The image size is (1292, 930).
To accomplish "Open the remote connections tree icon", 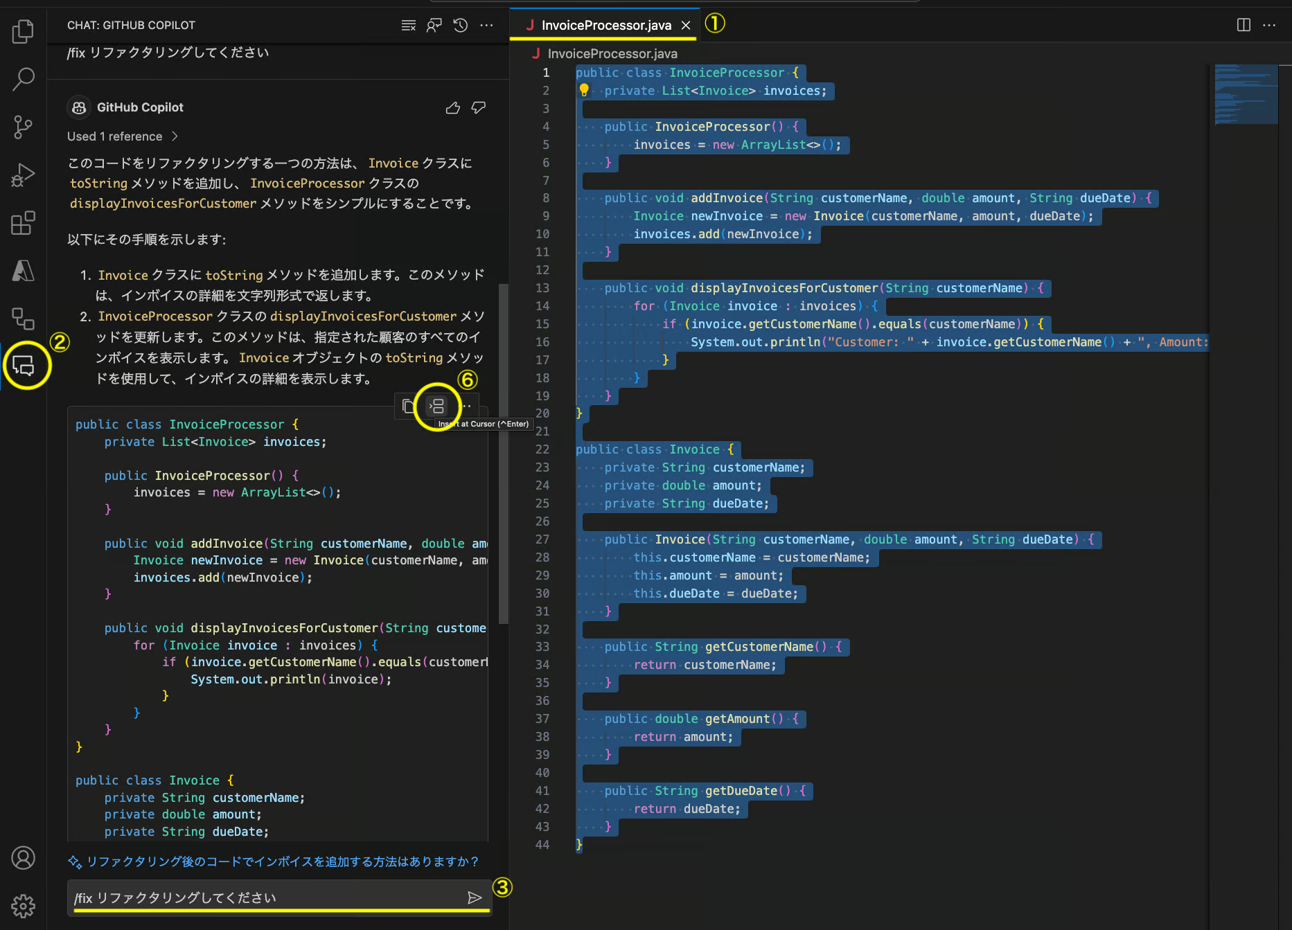I will click(23, 319).
